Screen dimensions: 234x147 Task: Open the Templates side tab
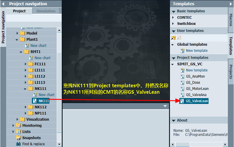point(231,46)
